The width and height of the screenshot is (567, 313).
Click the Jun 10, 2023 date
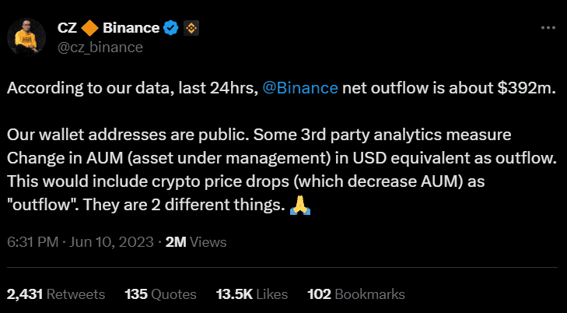pos(113,242)
